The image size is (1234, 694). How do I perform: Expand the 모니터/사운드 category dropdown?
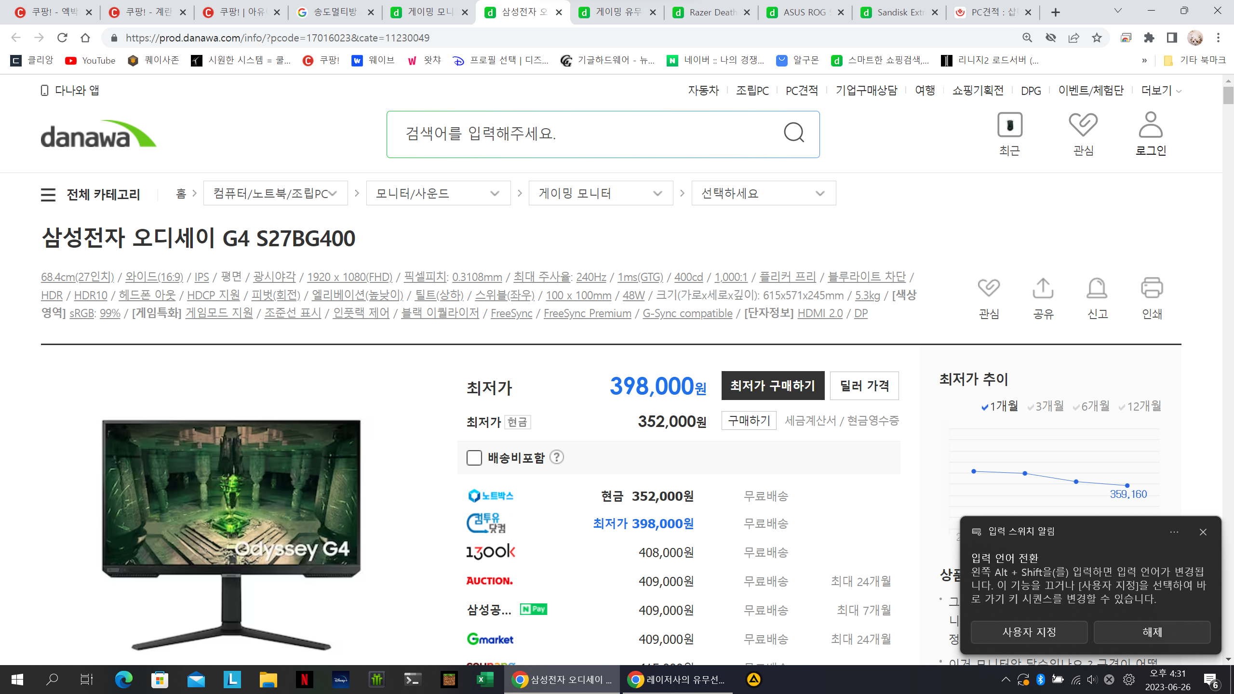438,193
